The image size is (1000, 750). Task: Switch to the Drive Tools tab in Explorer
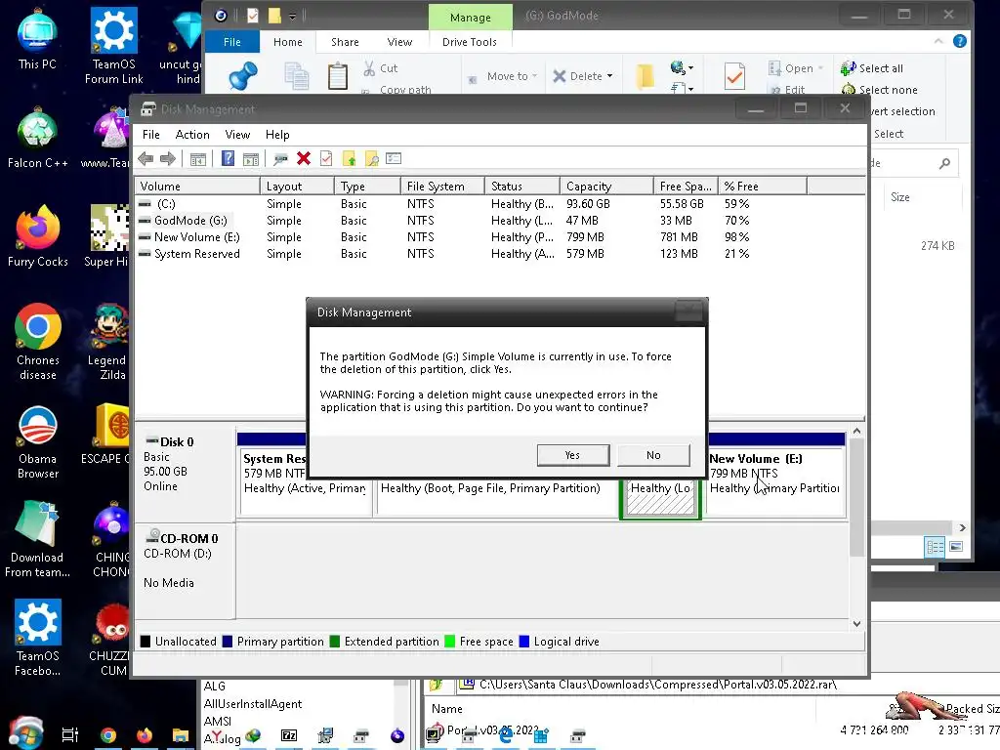tap(470, 42)
